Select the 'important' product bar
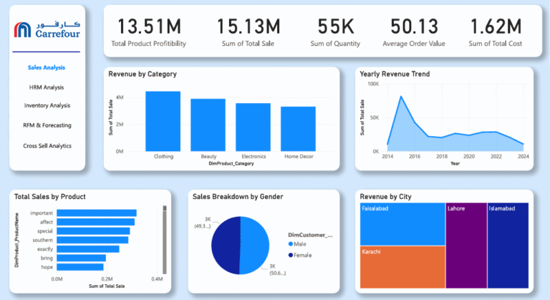This screenshot has height=300, width=550. [x=96, y=213]
